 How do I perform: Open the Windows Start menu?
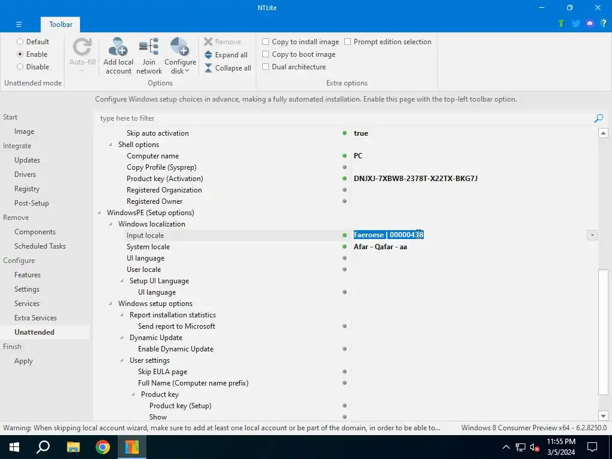click(14, 447)
